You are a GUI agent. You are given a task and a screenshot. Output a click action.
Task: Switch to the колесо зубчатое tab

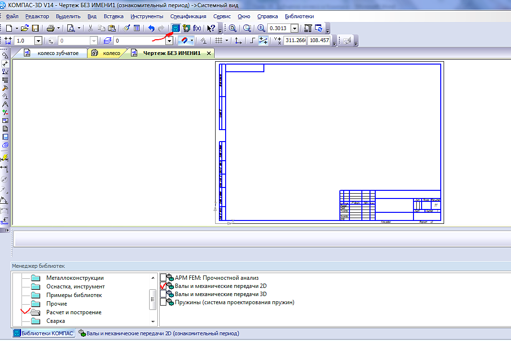coord(57,53)
